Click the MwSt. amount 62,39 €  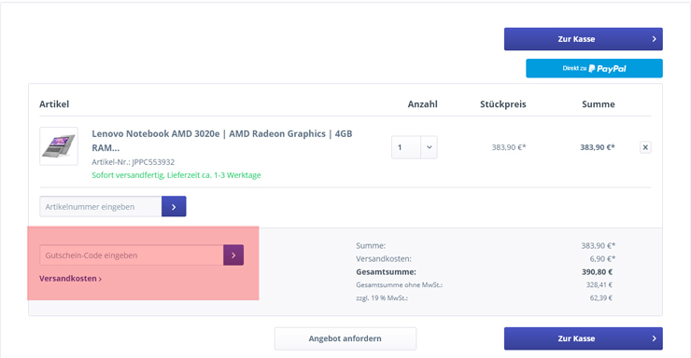(601, 297)
